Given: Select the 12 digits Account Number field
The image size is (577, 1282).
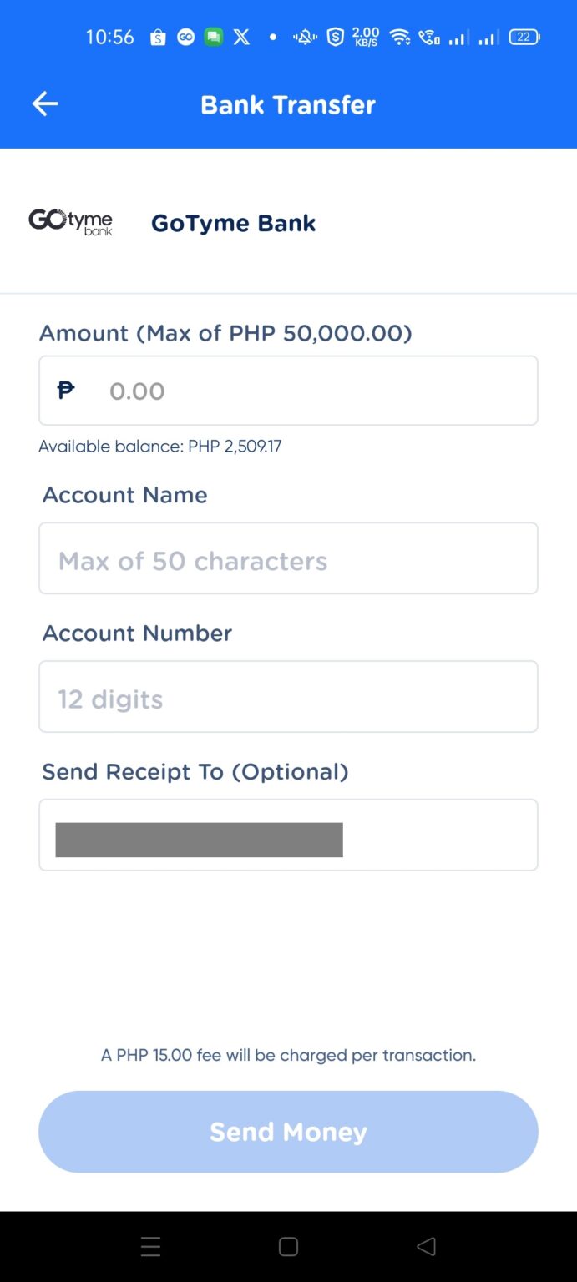Looking at the screenshot, I should 288,696.
